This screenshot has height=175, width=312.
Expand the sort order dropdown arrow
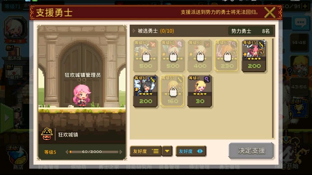(167, 151)
